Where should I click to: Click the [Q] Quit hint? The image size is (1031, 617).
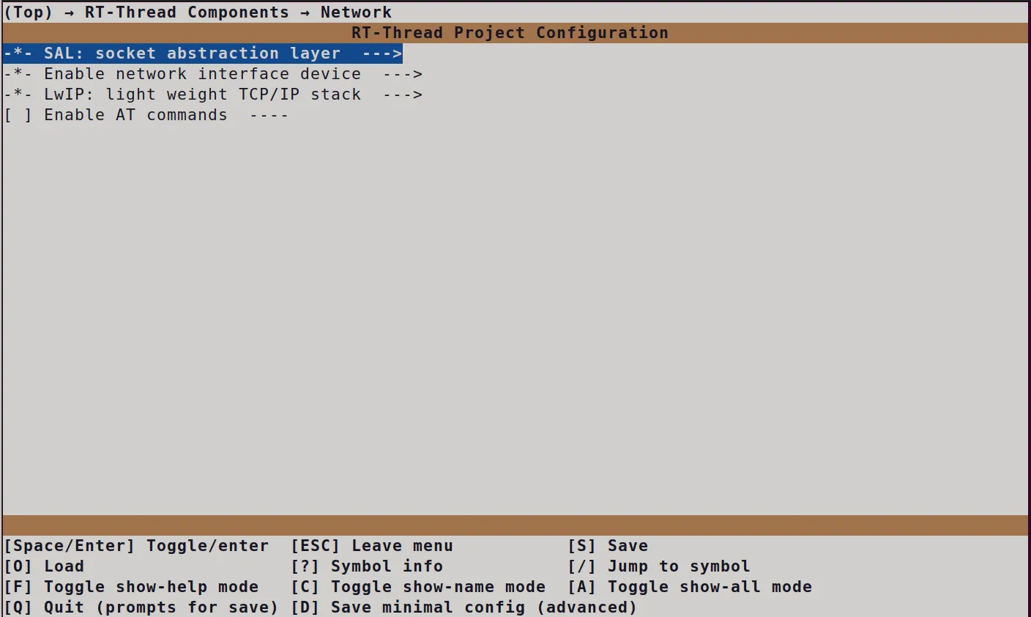click(141, 607)
